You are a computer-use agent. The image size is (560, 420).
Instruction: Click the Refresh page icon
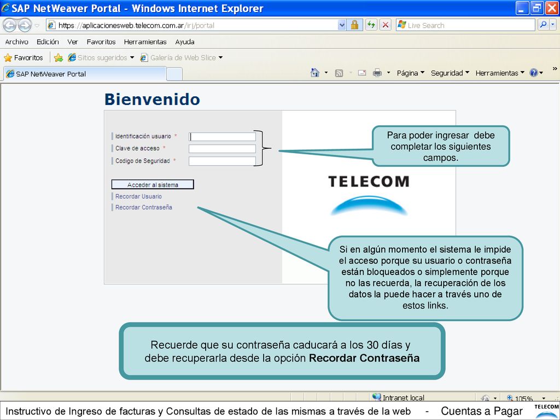pyautogui.click(x=371, y=25)
